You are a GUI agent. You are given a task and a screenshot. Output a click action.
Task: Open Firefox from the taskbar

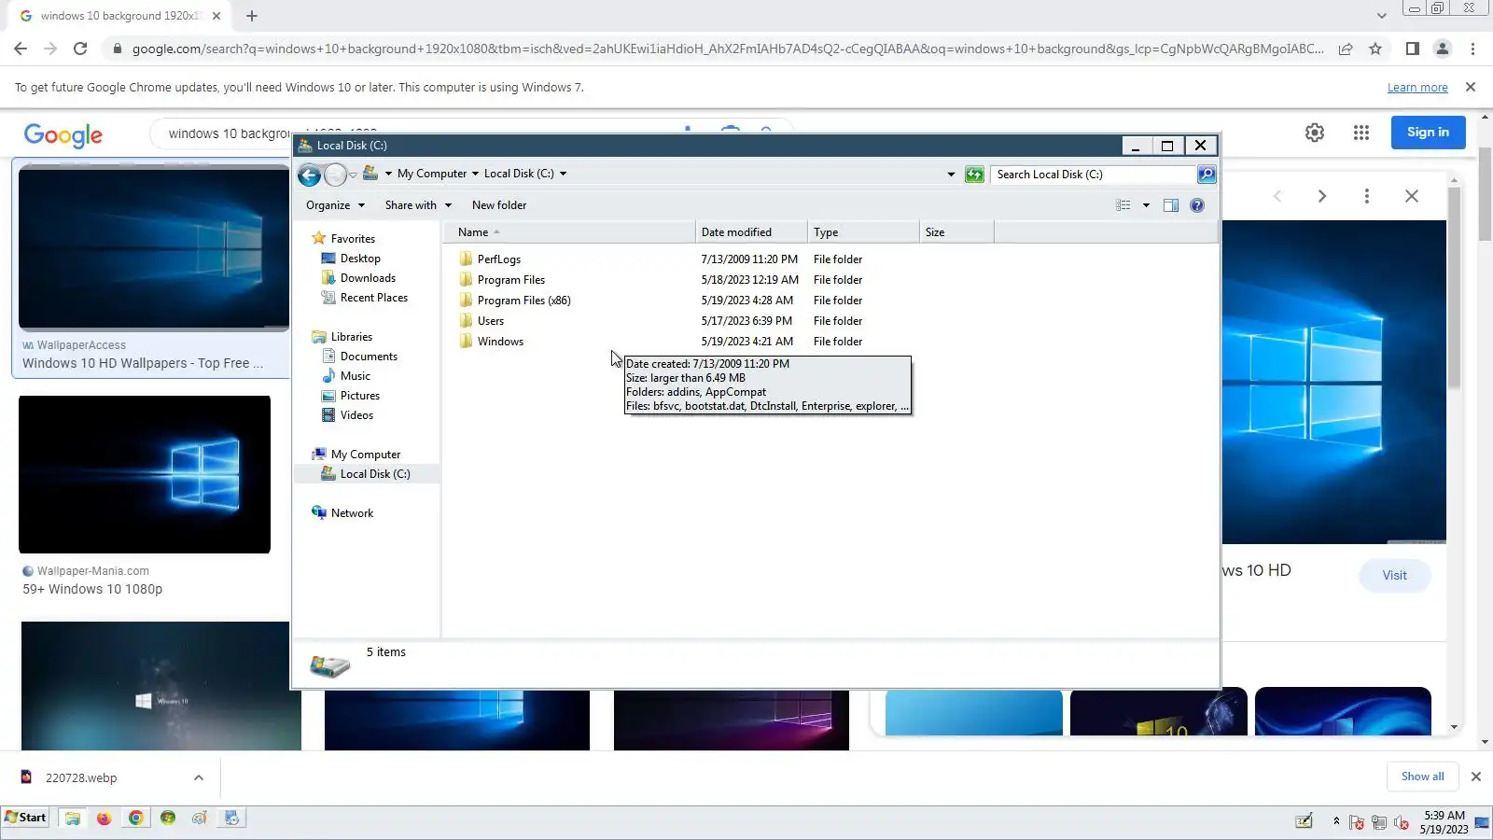[x=104, y=819]
